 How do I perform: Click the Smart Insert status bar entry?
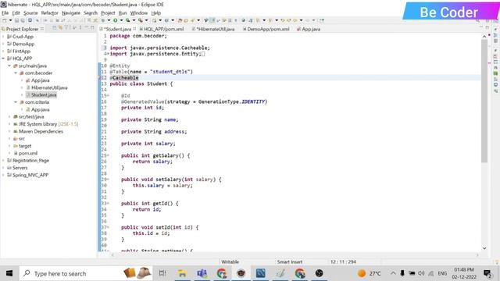click(290, 262)
